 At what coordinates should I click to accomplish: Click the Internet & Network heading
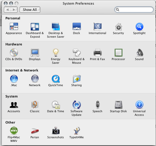pos(22,70)
